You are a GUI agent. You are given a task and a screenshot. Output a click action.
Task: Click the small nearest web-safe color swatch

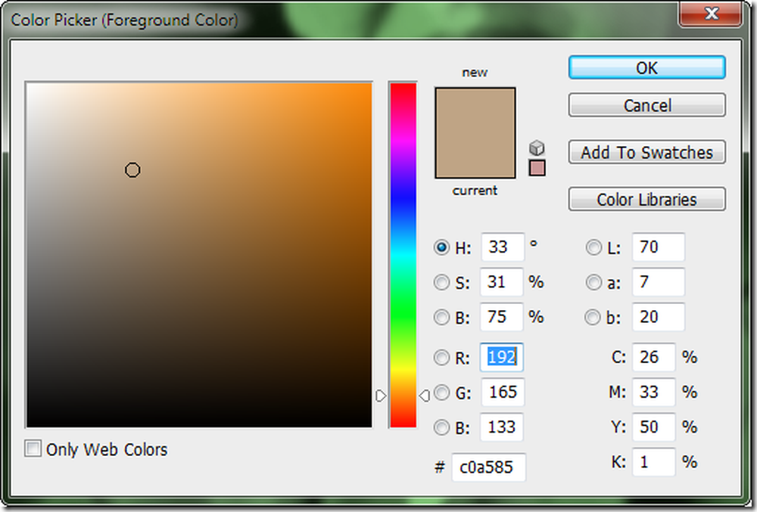pyautogui.click(x=537, y=168)
